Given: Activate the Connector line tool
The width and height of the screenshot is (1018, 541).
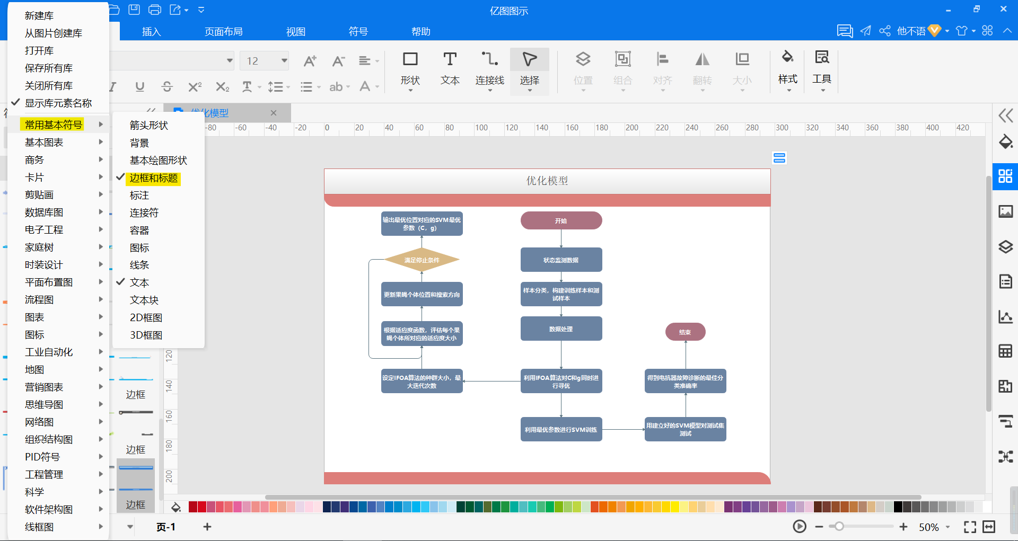Looking at the screenshot, I should (489, 69).
